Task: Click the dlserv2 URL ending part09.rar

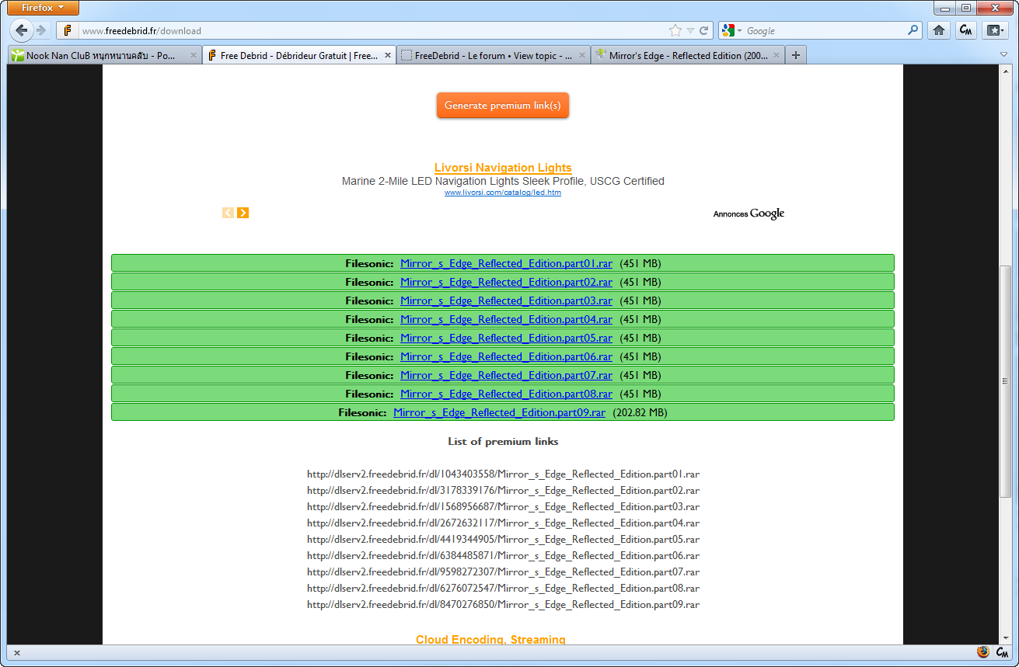Action: (x=503, y=604)
